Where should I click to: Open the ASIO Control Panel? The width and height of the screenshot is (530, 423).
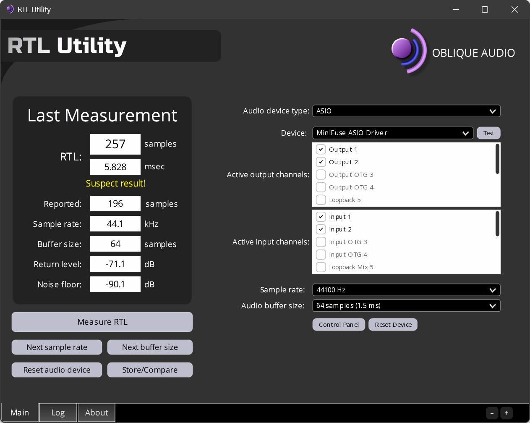click(339, 325)
